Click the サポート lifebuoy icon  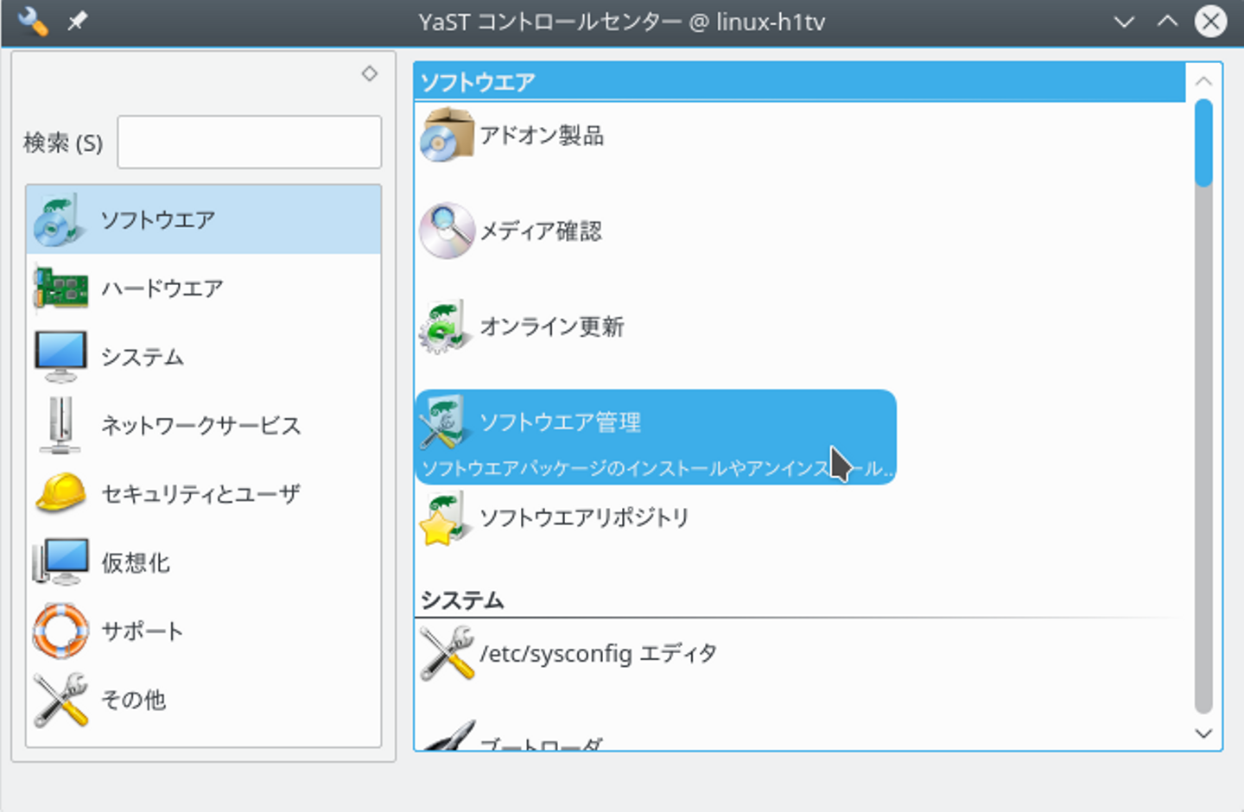click(x=60, y=631)
